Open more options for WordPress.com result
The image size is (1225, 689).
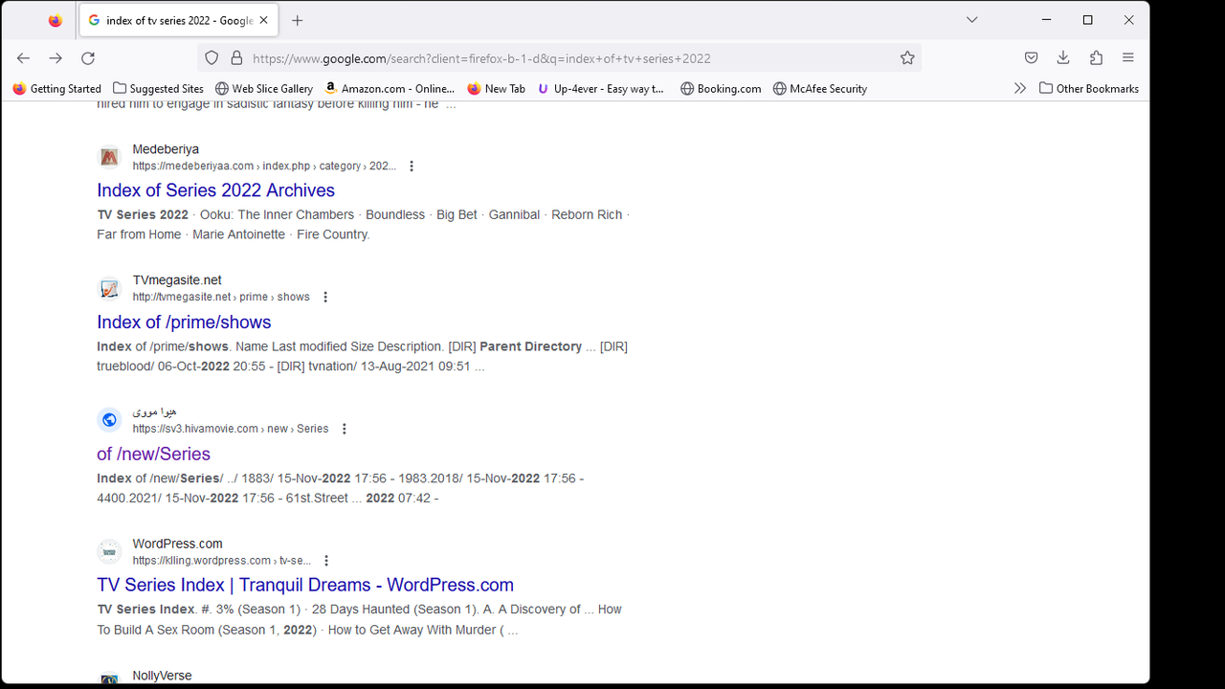point(326,561)
